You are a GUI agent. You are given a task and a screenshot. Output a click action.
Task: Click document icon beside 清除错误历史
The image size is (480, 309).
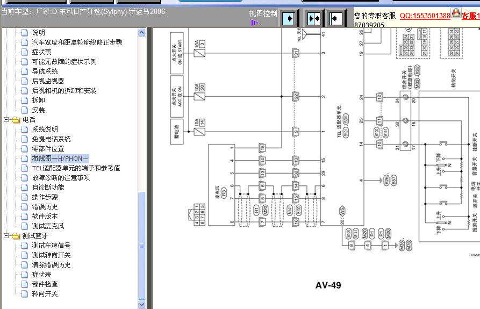pyautogui.click(x=25, y=264)
